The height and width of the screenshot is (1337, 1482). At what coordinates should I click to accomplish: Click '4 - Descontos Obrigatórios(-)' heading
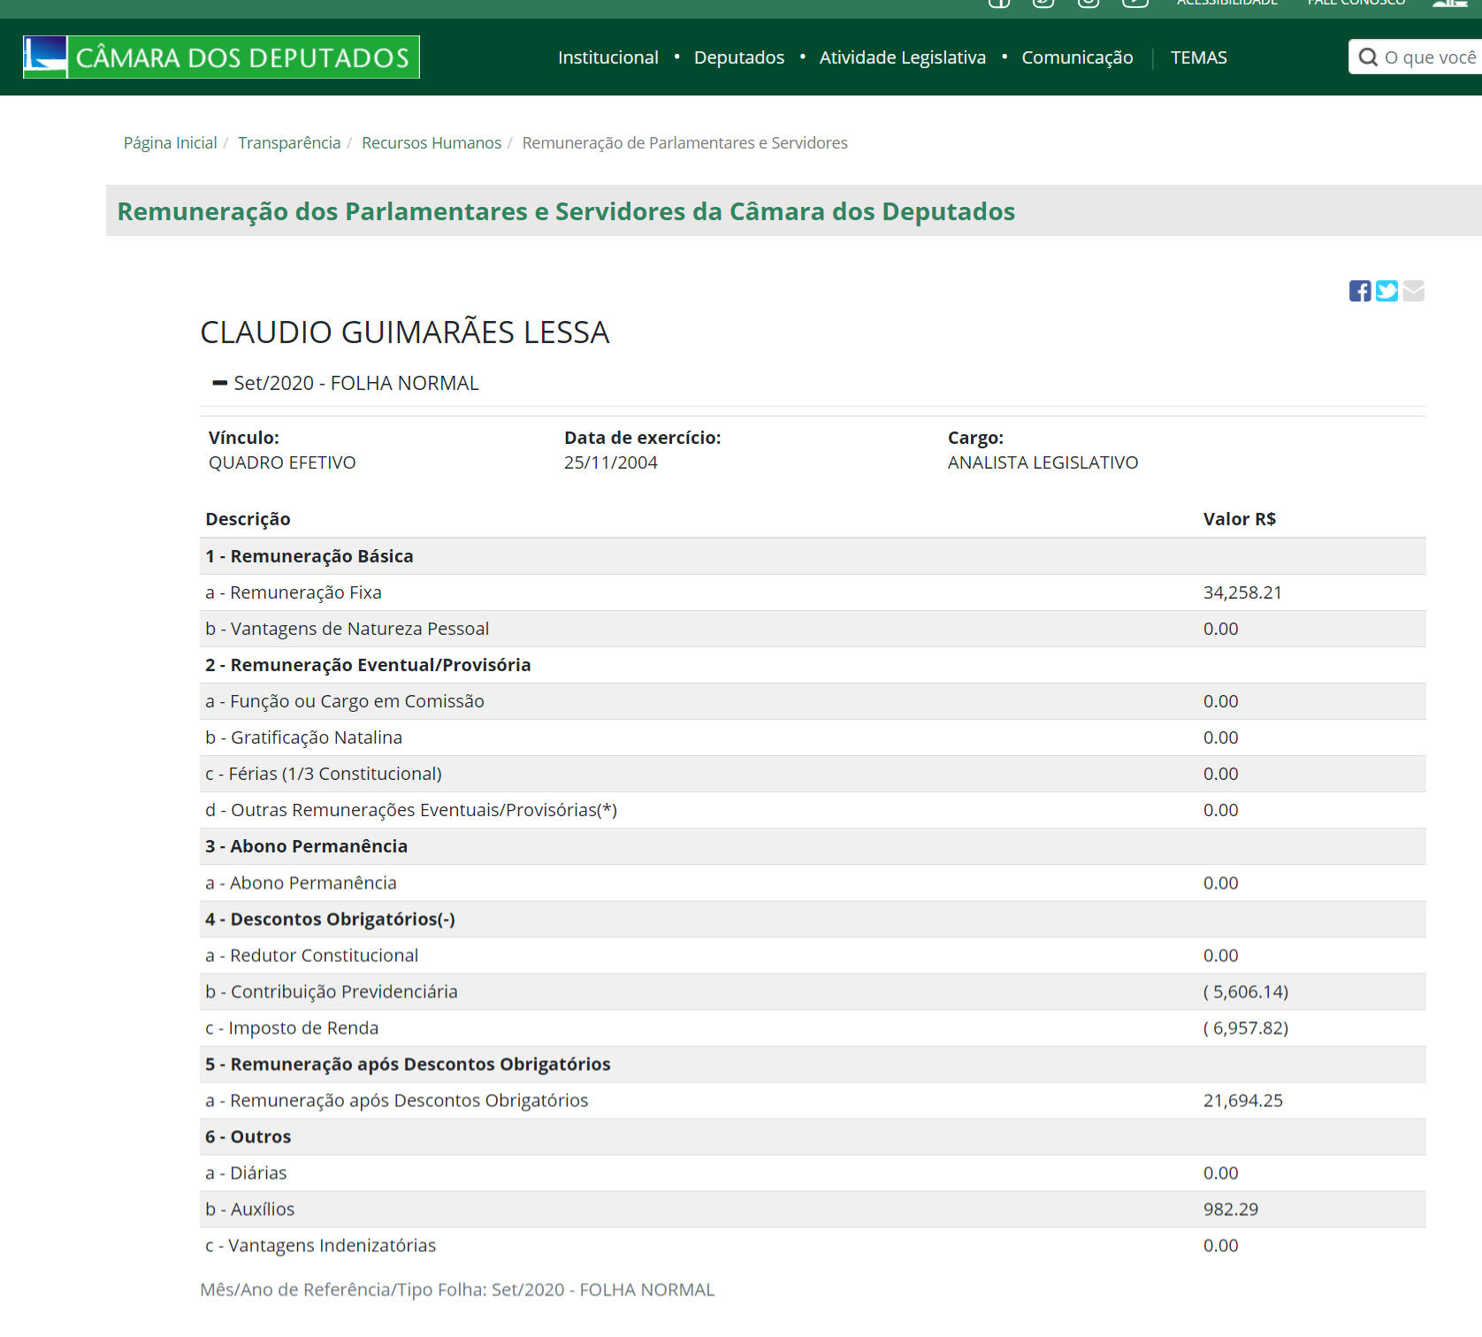[330, 919]
